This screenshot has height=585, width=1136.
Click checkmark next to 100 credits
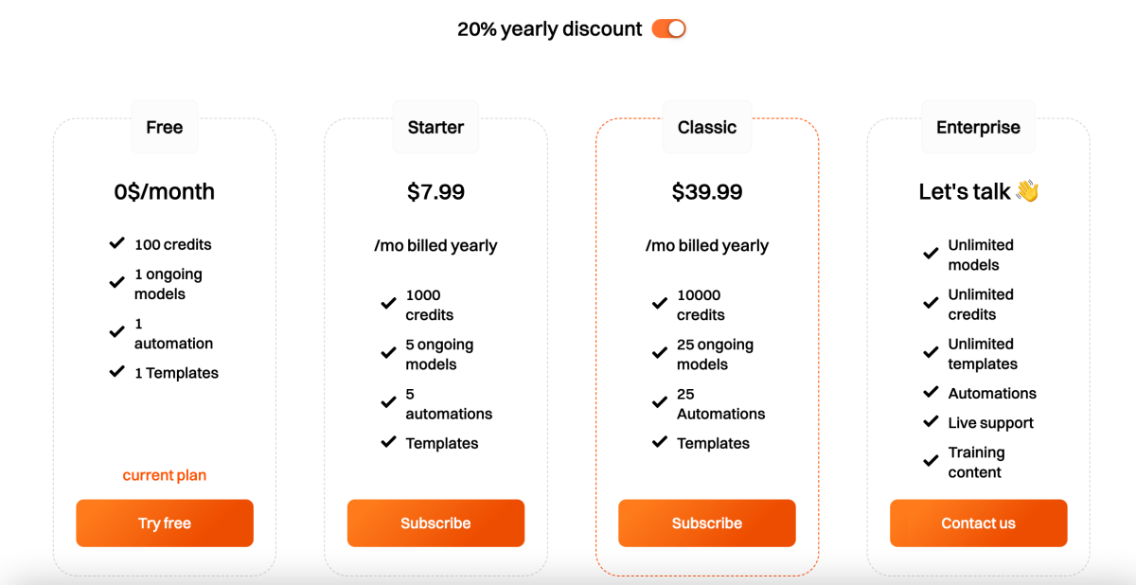116,243
